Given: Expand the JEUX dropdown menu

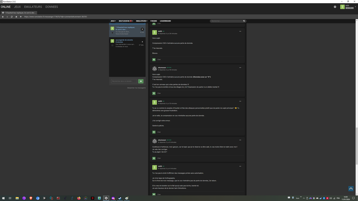Looking at the screenshot, I should [113, 21].
